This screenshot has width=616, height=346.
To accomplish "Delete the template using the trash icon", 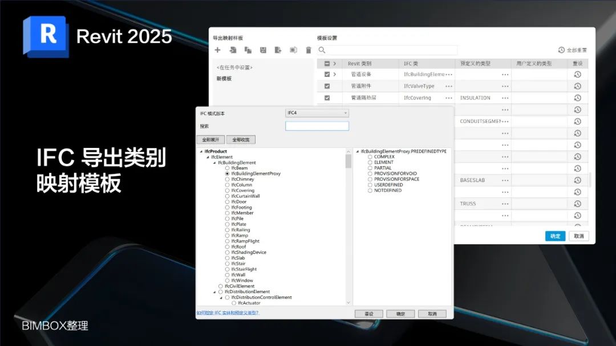I will click(309, 50).
